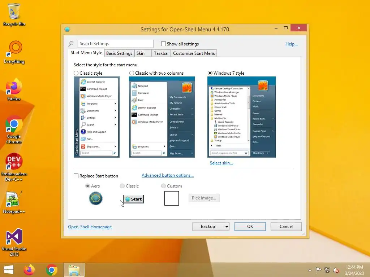Open Advanced button options... link
Viewport: 370px width, 277px height.
tap(168, 175)
